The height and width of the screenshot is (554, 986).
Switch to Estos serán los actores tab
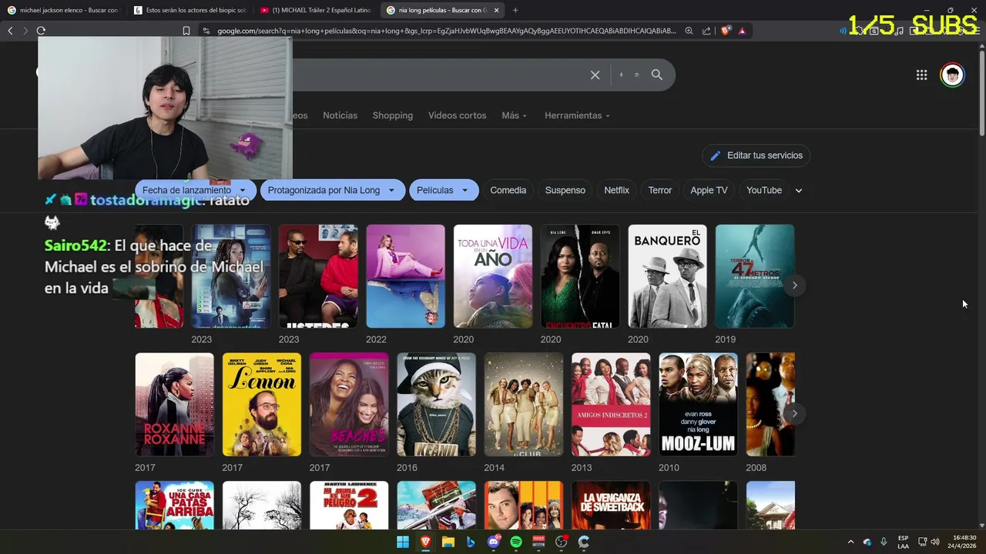[x=189, y=10]
